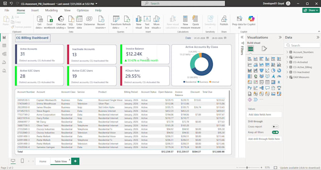Open the start date calendar picker

click(208, 38)
